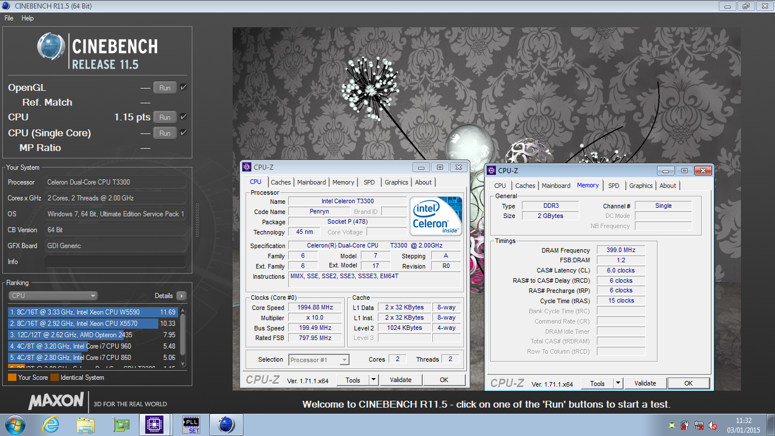Click Tools button in Memory window
The image size is (775, 436).
click(597, 383)
